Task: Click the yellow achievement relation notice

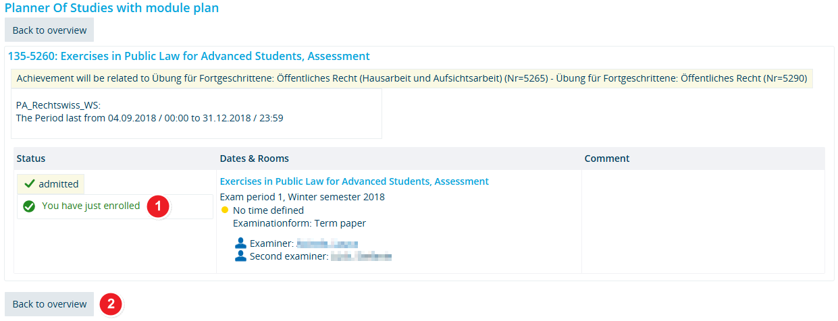Action: coord(412,78)
